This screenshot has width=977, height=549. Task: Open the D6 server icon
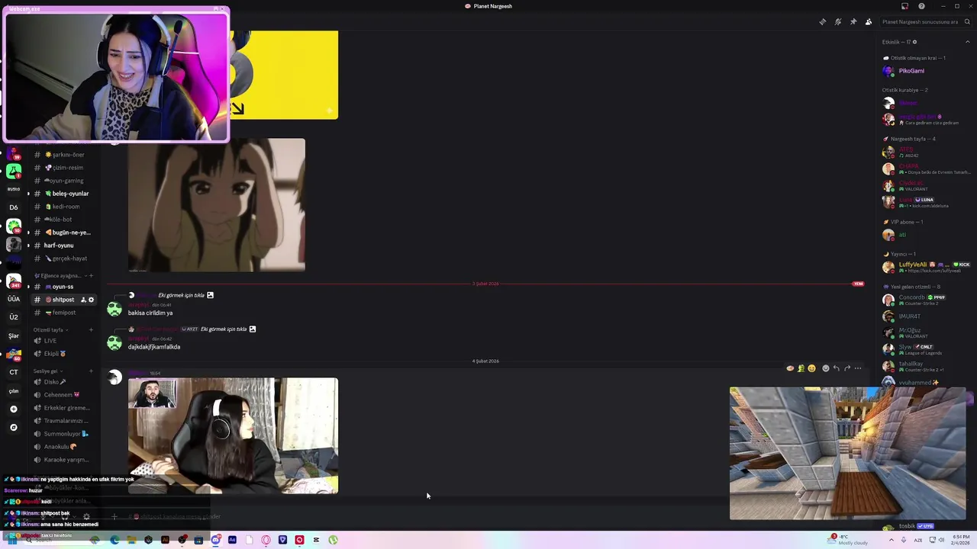(14, 207)
